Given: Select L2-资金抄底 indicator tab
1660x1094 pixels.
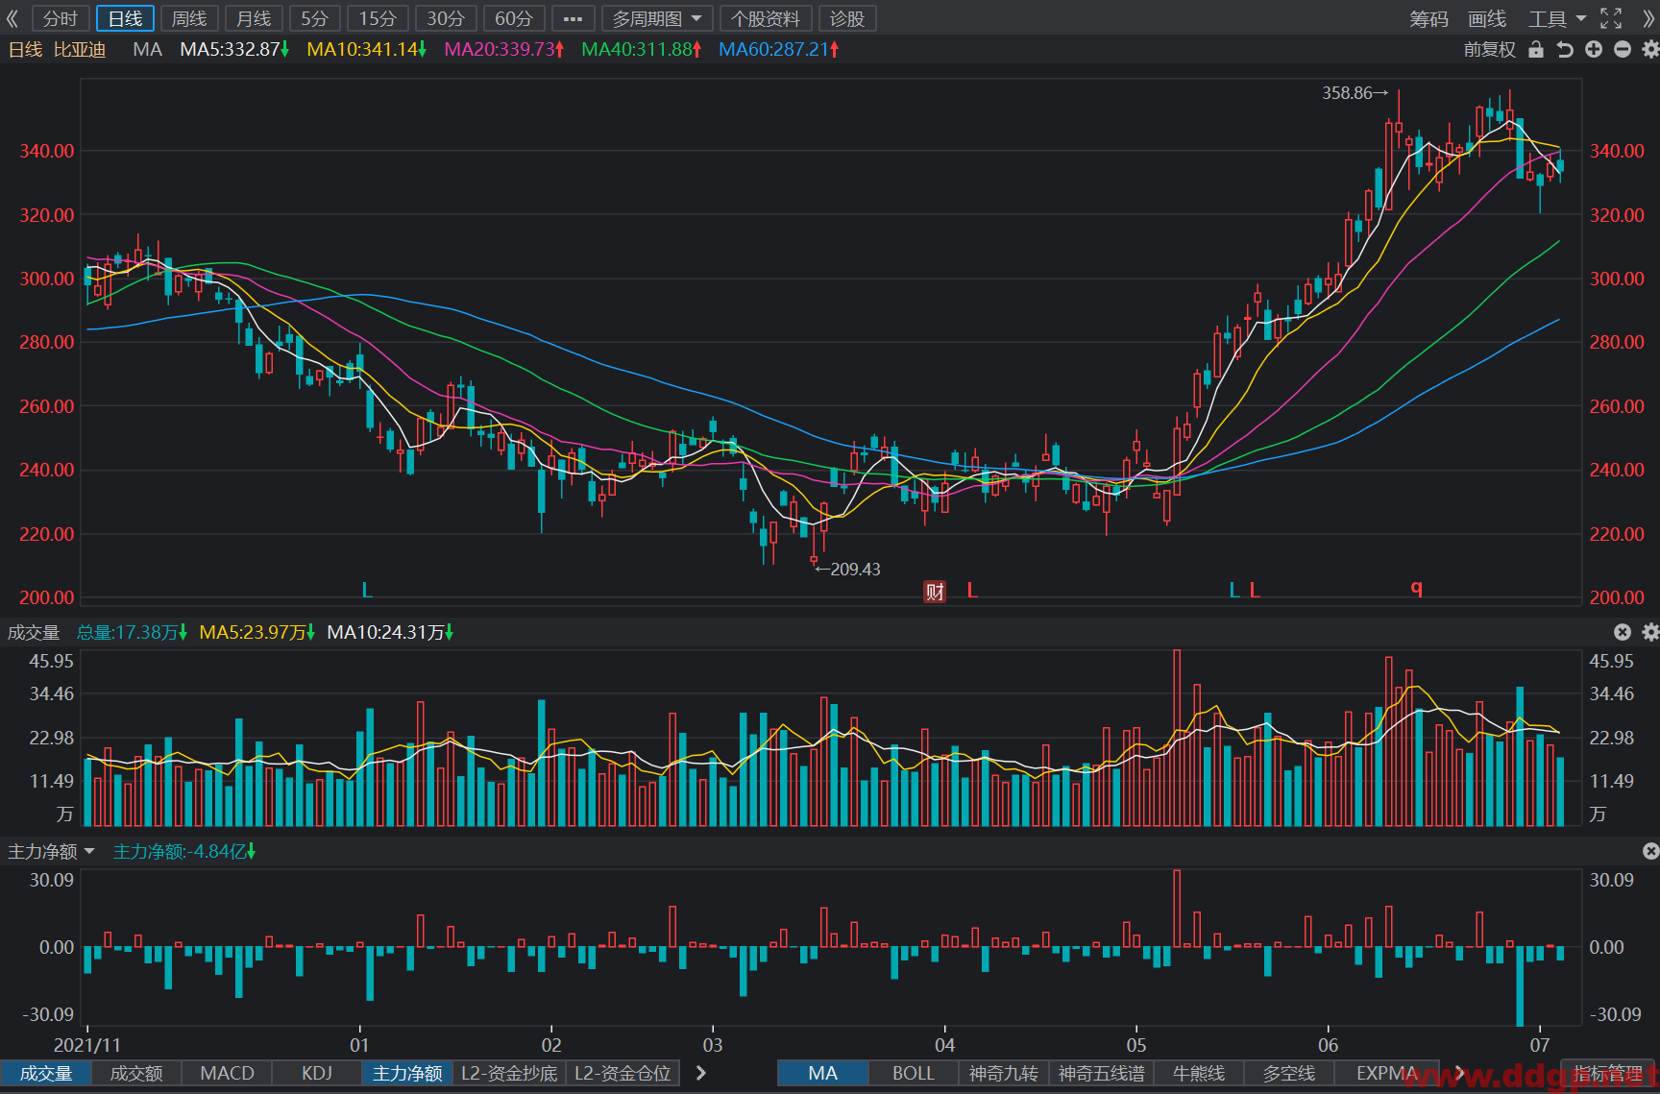Looking at the screenshot, I should [509, 1073].
